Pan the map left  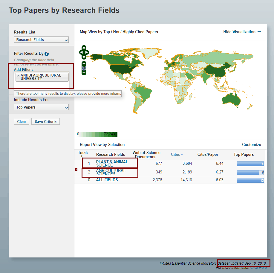coord(81,52)
